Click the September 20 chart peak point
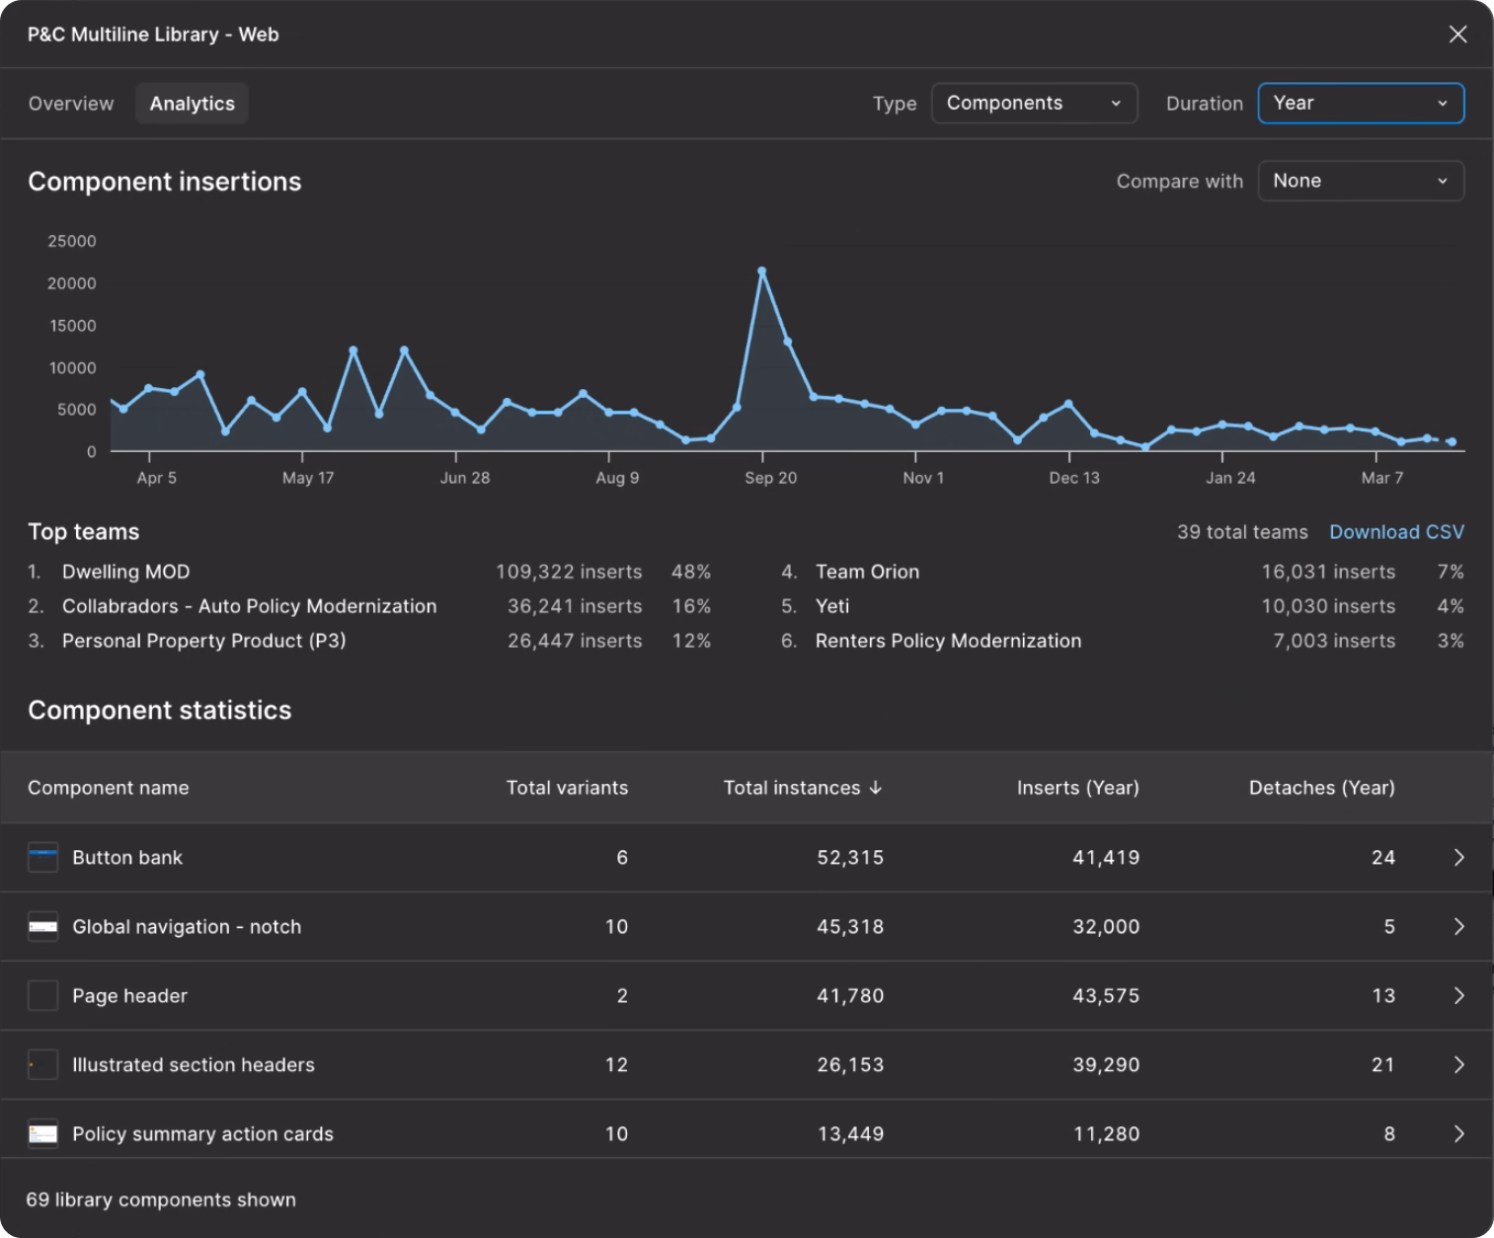The height and width of the screenshot is (1238, 1494). pyautogui.click(x=761, y=271)
